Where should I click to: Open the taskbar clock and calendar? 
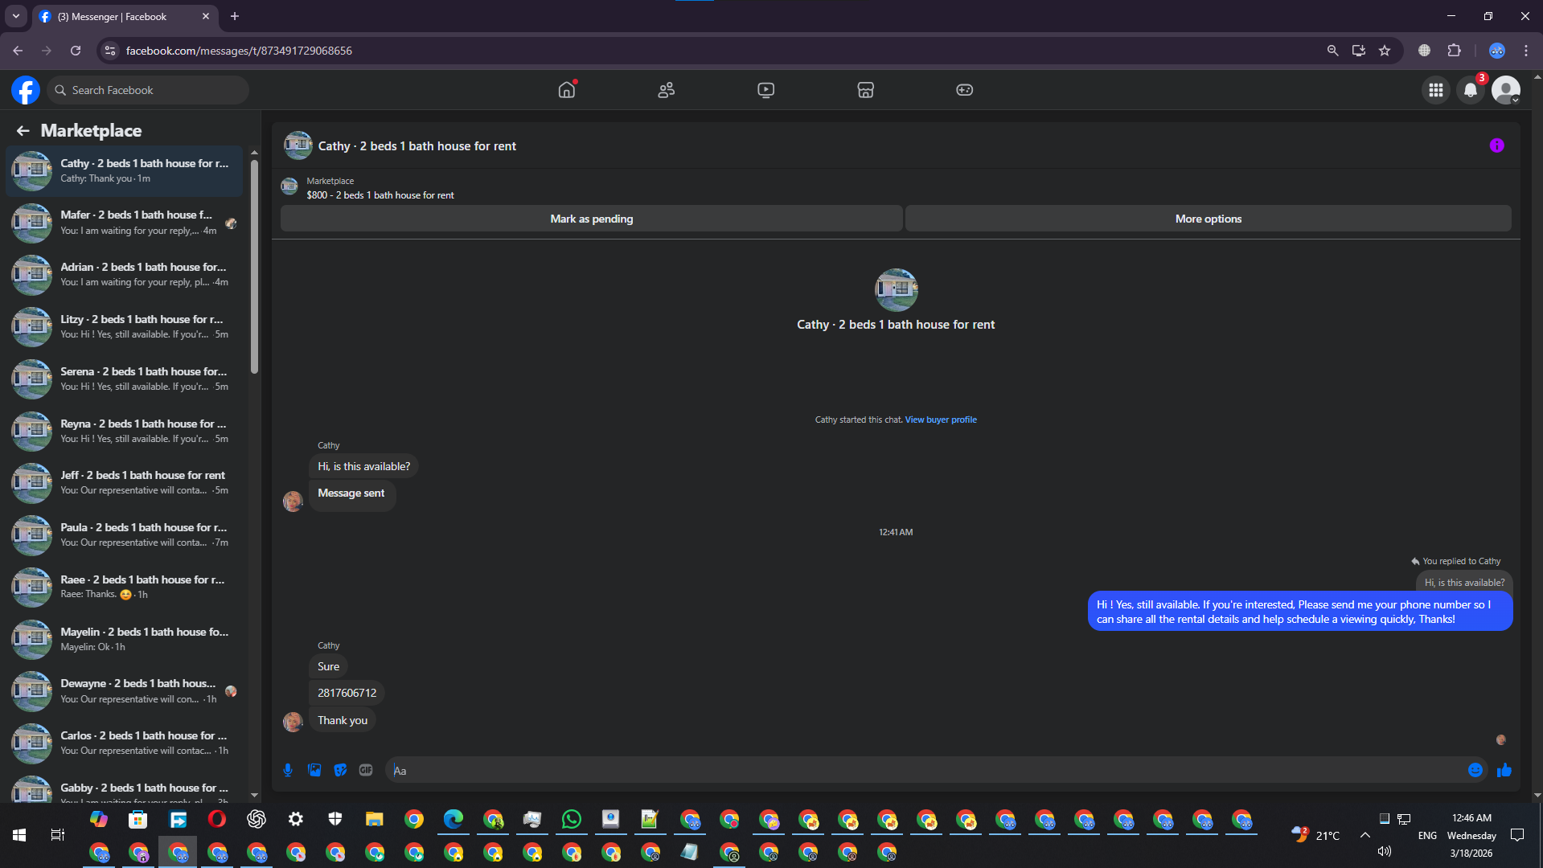coord(1471,836)
